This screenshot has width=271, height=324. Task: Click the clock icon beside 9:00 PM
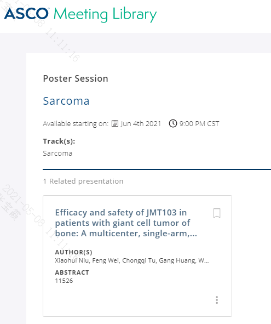pyautogui.click(x=173, y=123)
